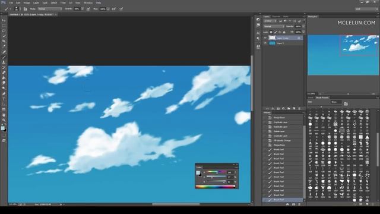
Task: Select the Move tool
Action: tap(4, 20)
